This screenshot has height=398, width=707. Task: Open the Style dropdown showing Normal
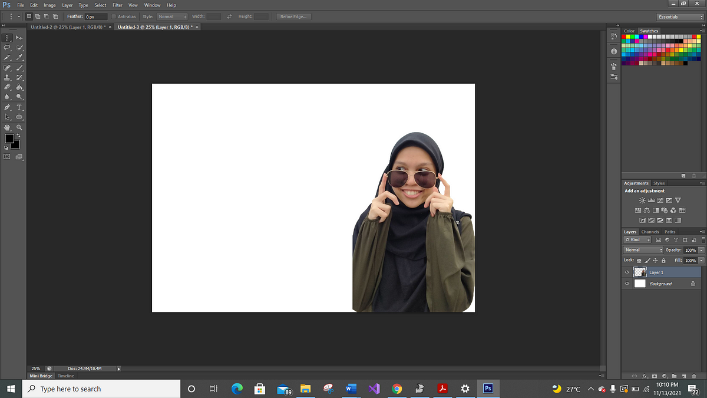point(172,17)
